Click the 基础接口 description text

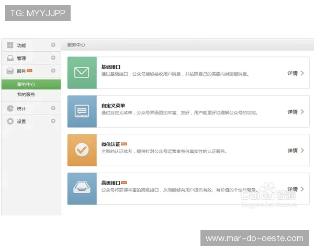pyautogui.click(x=175, y=74)
